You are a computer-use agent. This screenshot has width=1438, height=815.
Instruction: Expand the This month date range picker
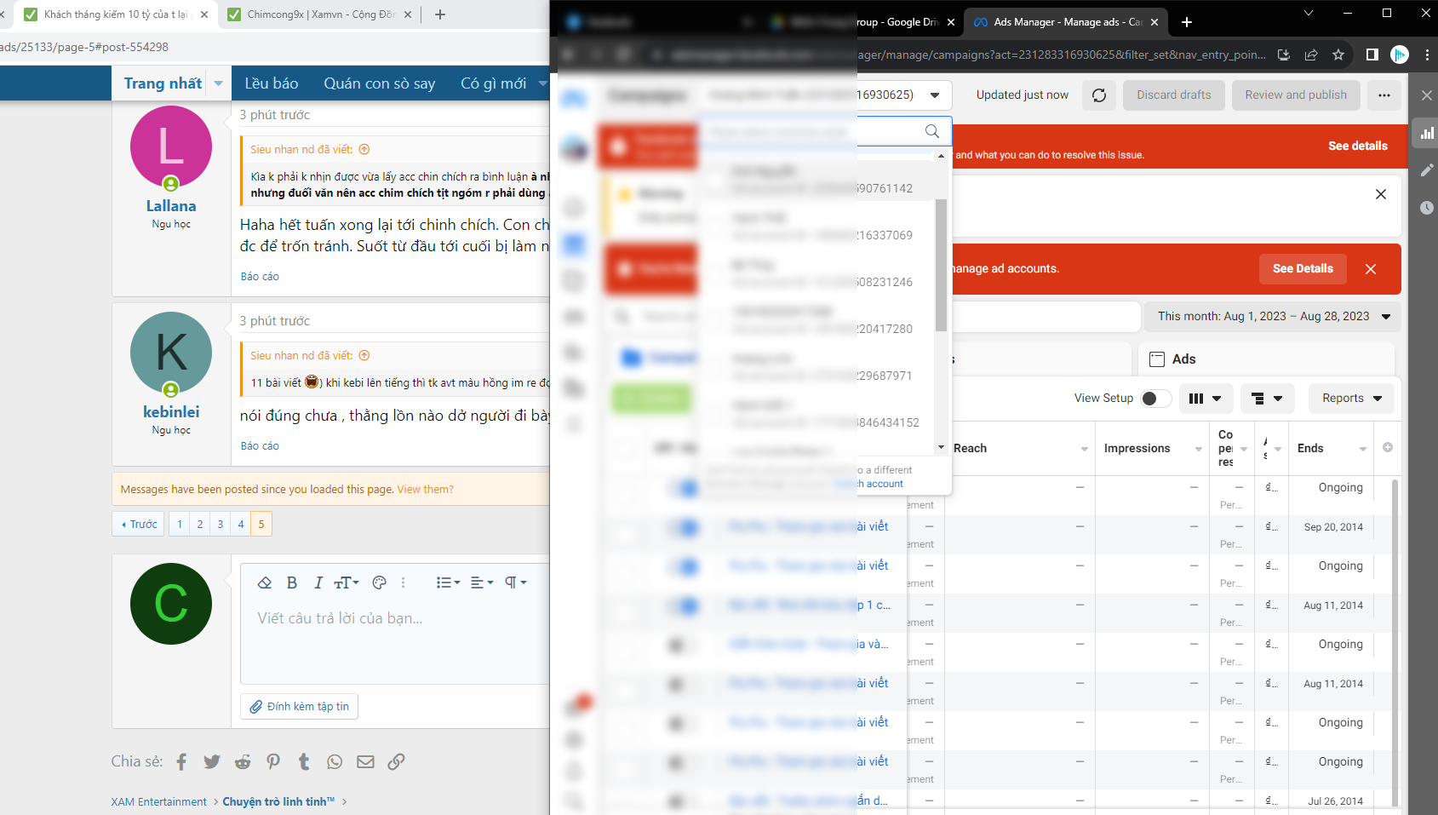pos(1273,317)
